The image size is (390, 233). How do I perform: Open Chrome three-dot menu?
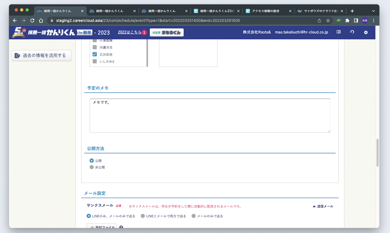(x=374, y=20)
